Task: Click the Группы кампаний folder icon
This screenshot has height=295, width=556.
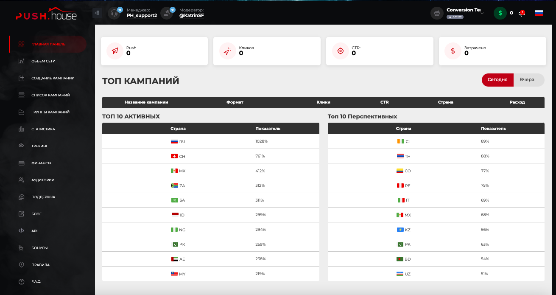Action: pos(21,112)
